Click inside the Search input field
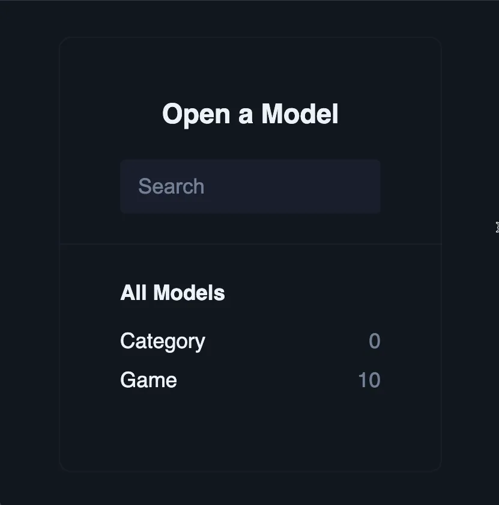 pyautogui.click(x=250, y=186)
